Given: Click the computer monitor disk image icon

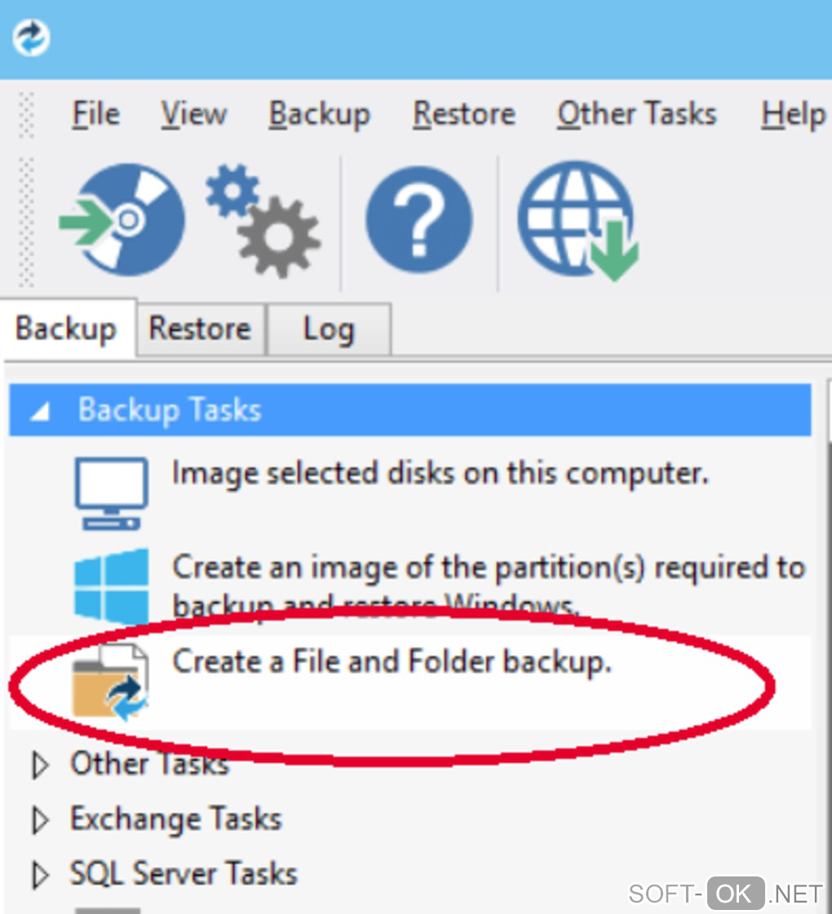Looking at the screenshot, I should 111,492.
